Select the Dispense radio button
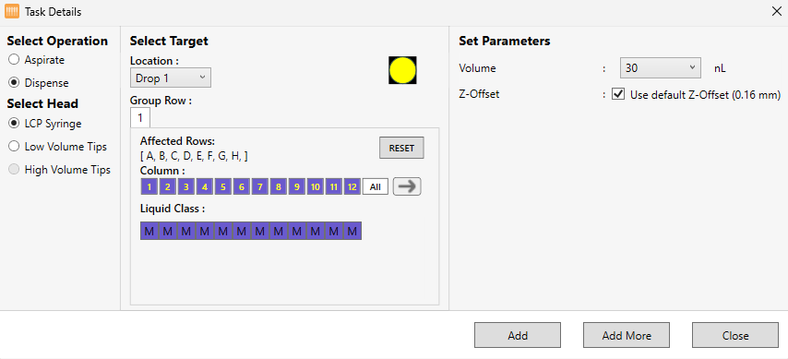 click(x=14, y=83)
